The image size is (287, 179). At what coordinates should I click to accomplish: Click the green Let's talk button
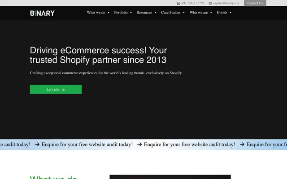pos(56,89)
